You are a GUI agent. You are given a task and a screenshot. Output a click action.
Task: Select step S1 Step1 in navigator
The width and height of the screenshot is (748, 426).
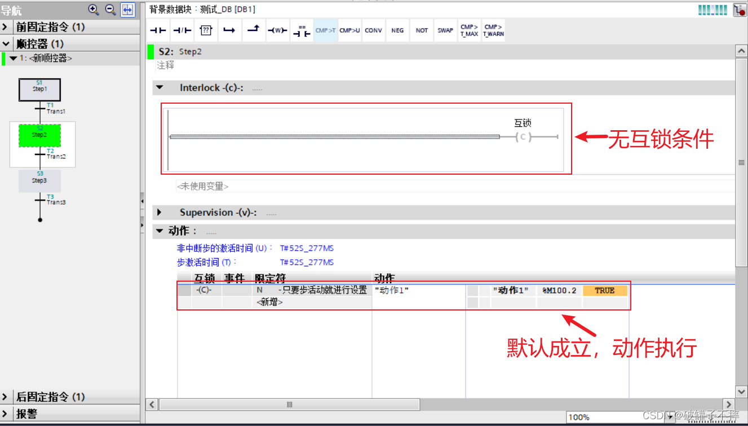click(39, 89)
